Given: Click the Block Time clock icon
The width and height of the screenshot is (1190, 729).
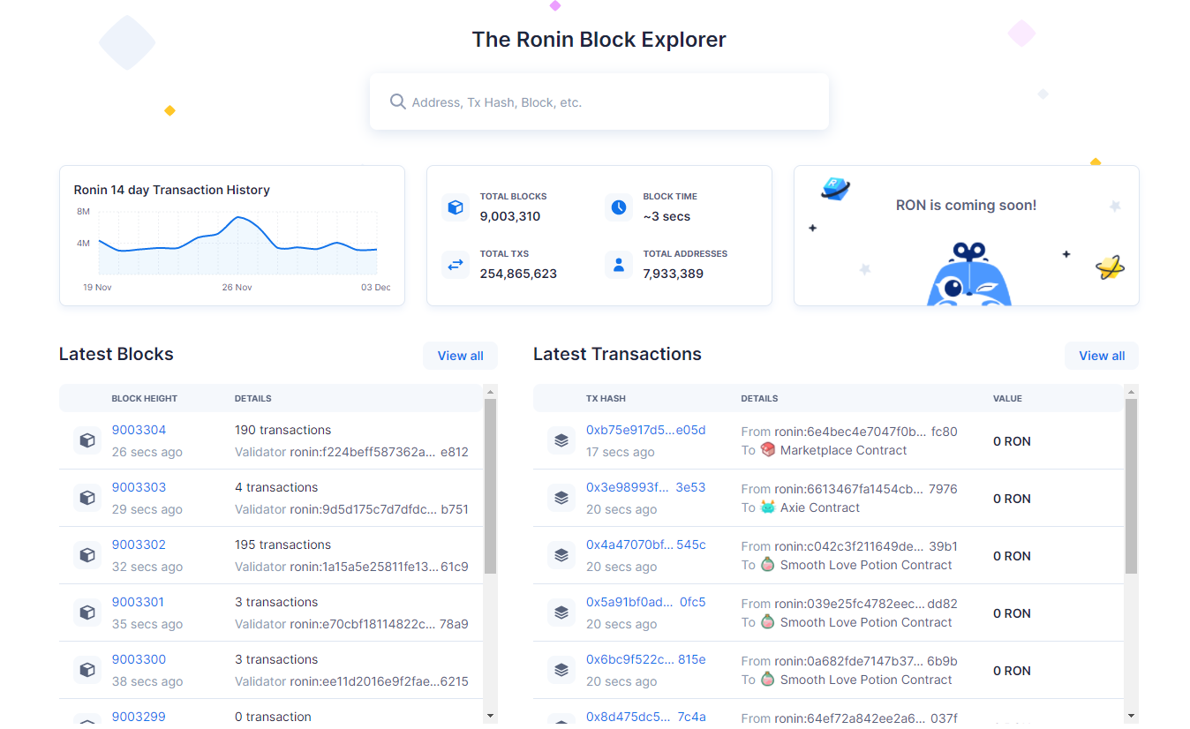Looking at the screenshot, I should click(619, 207).
